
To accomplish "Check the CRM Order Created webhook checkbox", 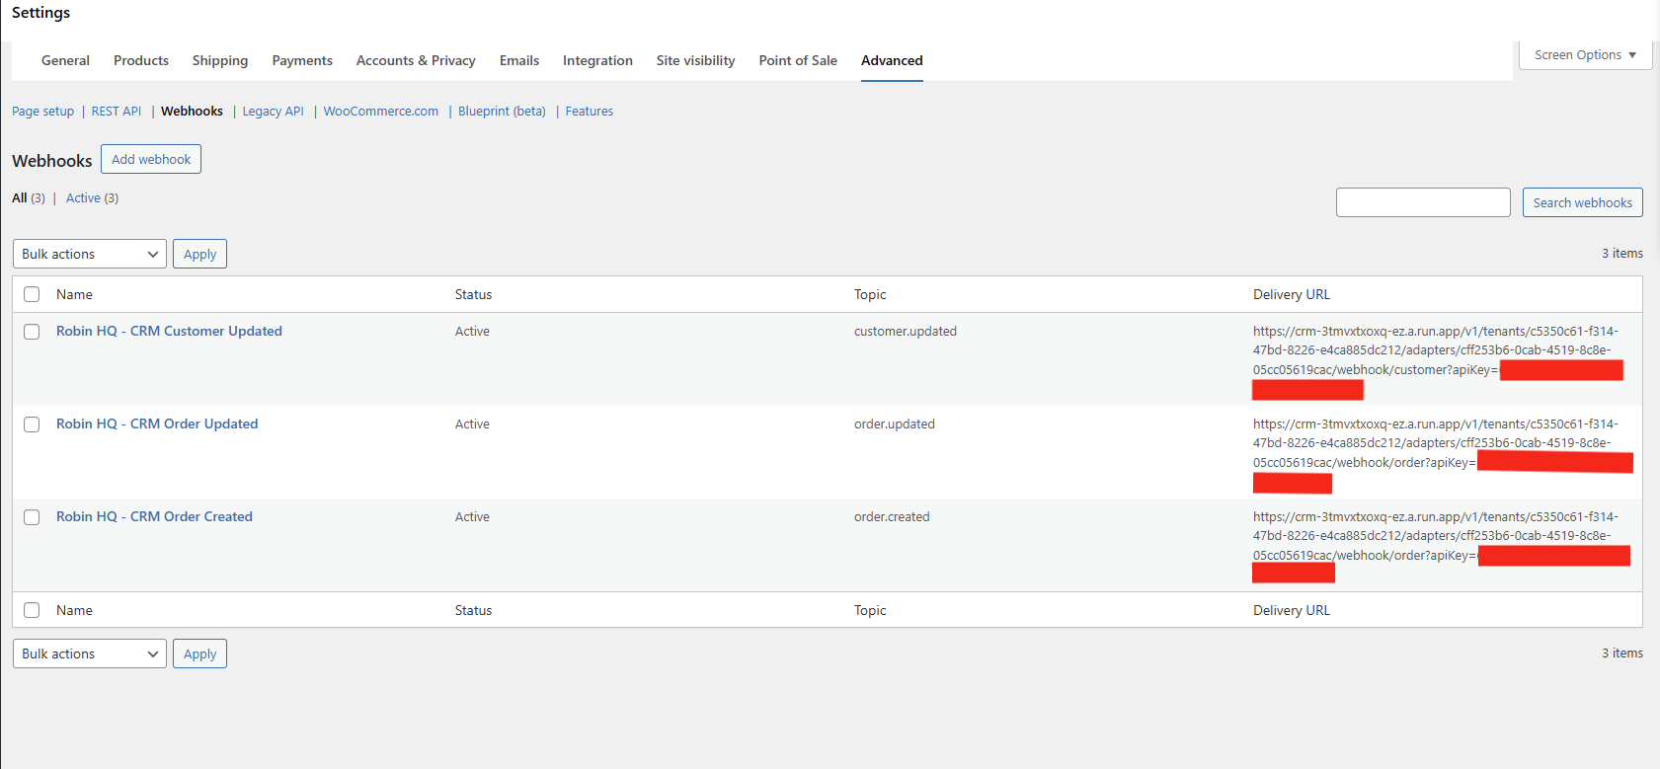I will tap(32, 517).
